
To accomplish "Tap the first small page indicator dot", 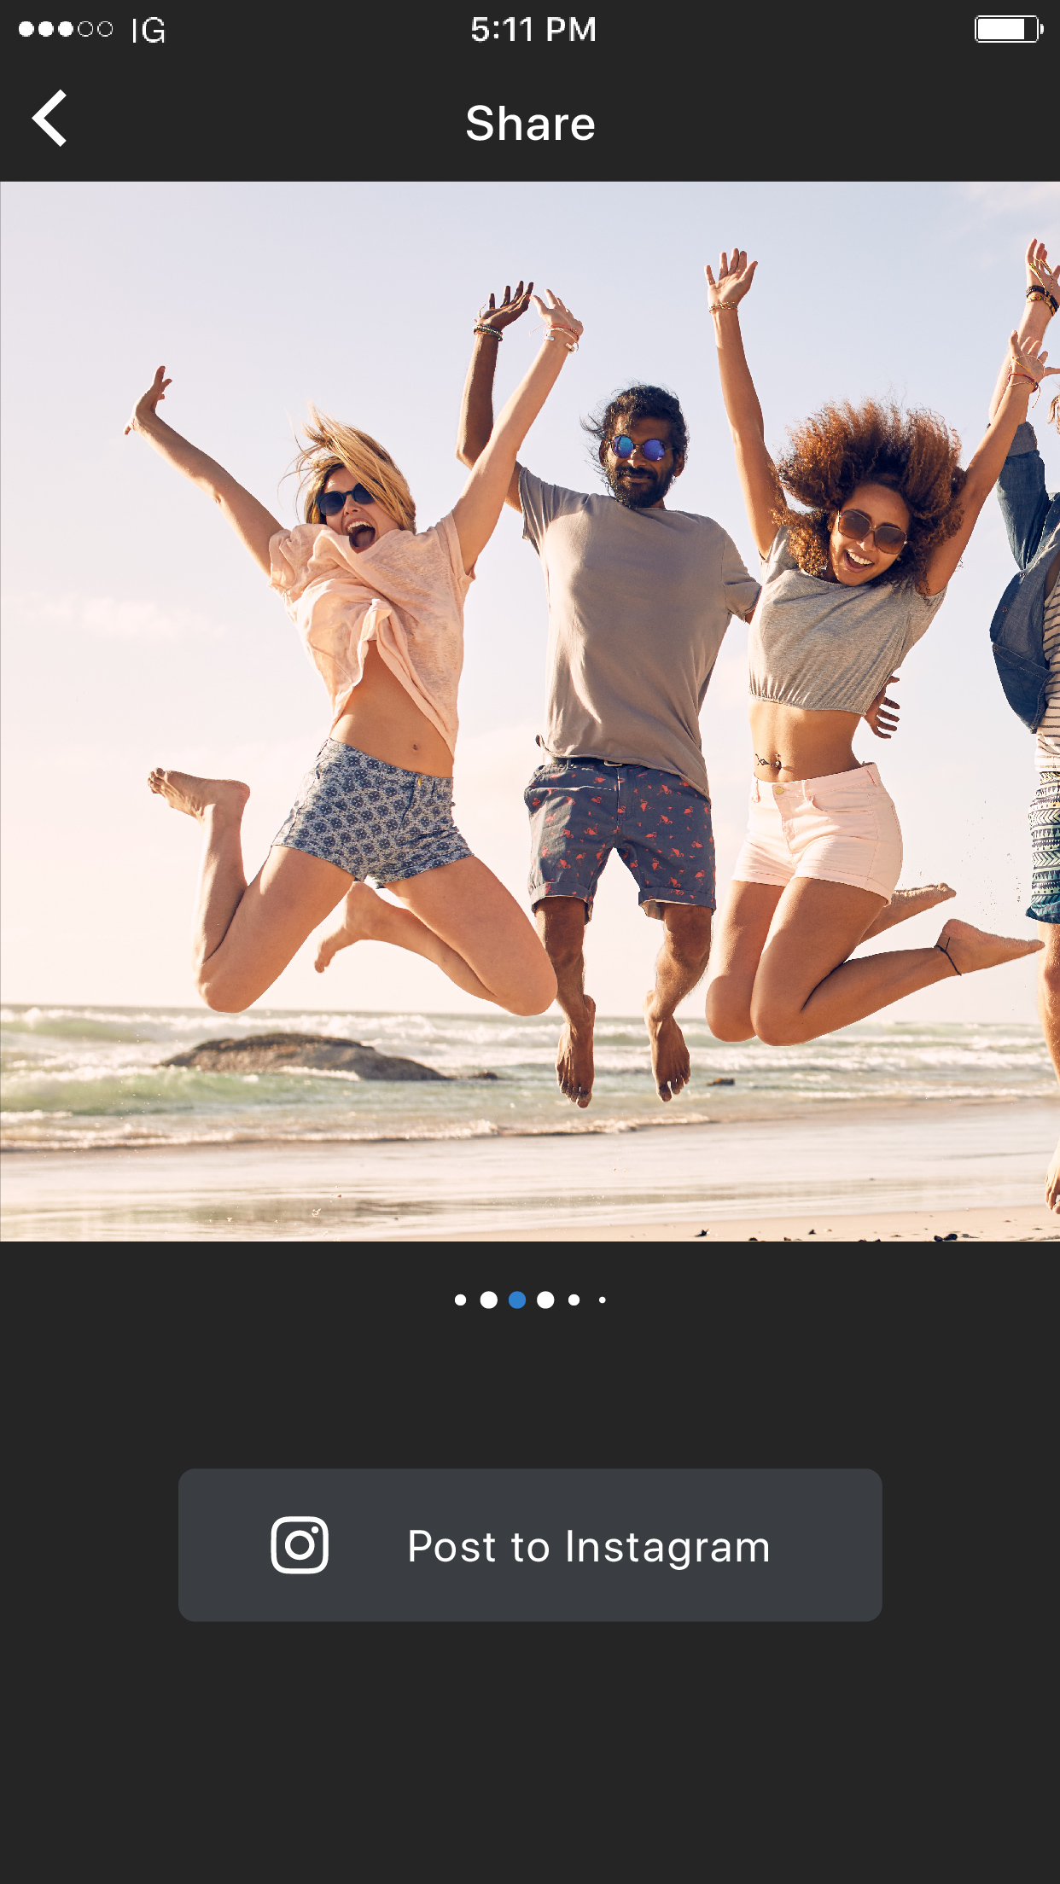I will click(461, 1300).
